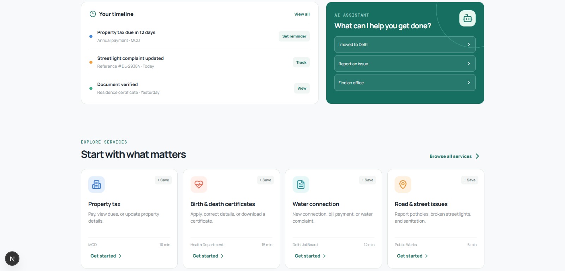Click the Water connection document icon
This screenshot has width=565, height=271.
click(x=301, y=185)
